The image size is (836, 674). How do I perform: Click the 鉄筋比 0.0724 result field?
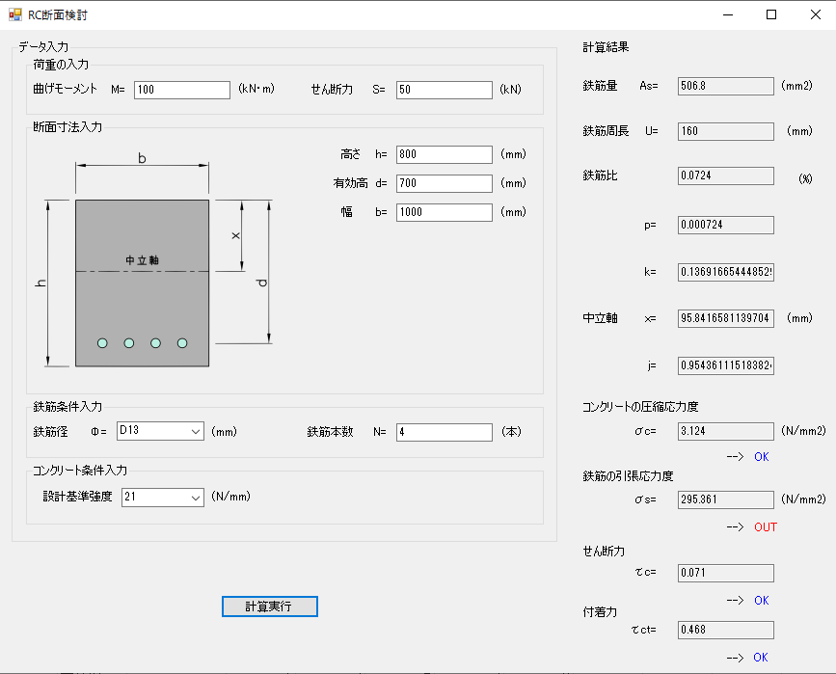click(726, 175)
